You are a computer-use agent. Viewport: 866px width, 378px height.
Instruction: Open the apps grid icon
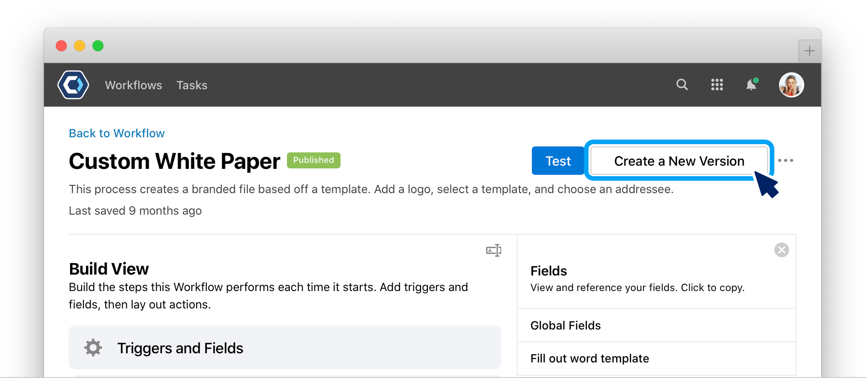click(717, 85)
